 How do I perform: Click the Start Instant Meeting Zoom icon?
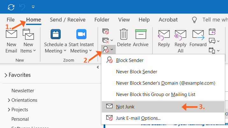81,34
